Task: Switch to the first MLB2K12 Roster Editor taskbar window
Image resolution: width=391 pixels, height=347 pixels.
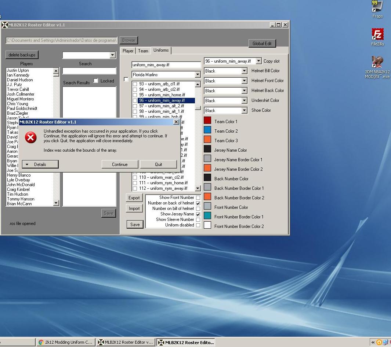Action: (126, 342)
